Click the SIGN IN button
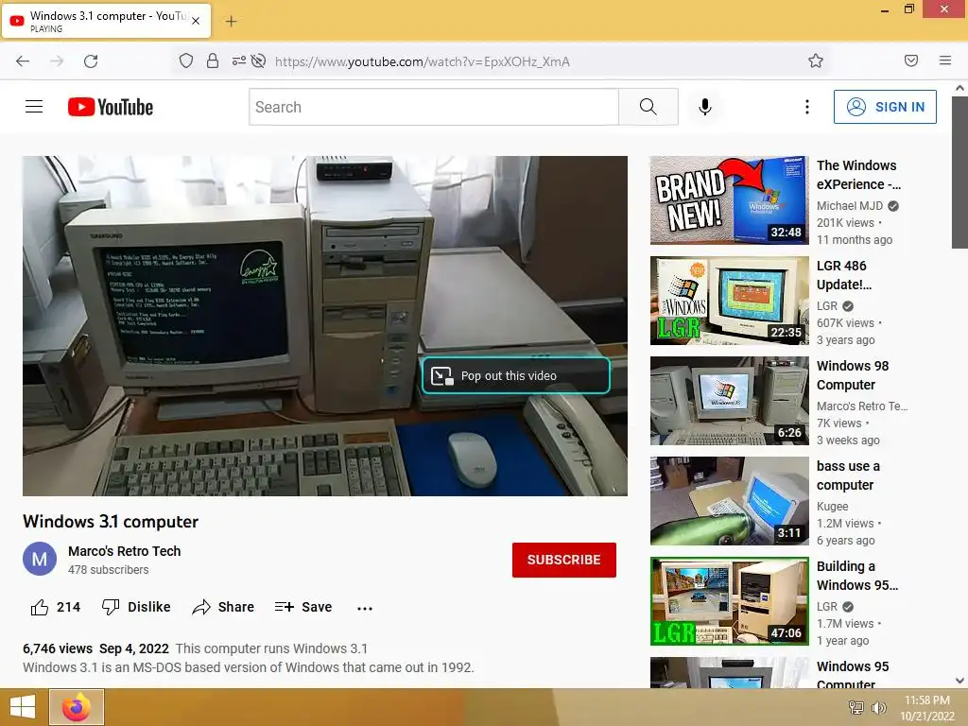 [x=885, y=107]
